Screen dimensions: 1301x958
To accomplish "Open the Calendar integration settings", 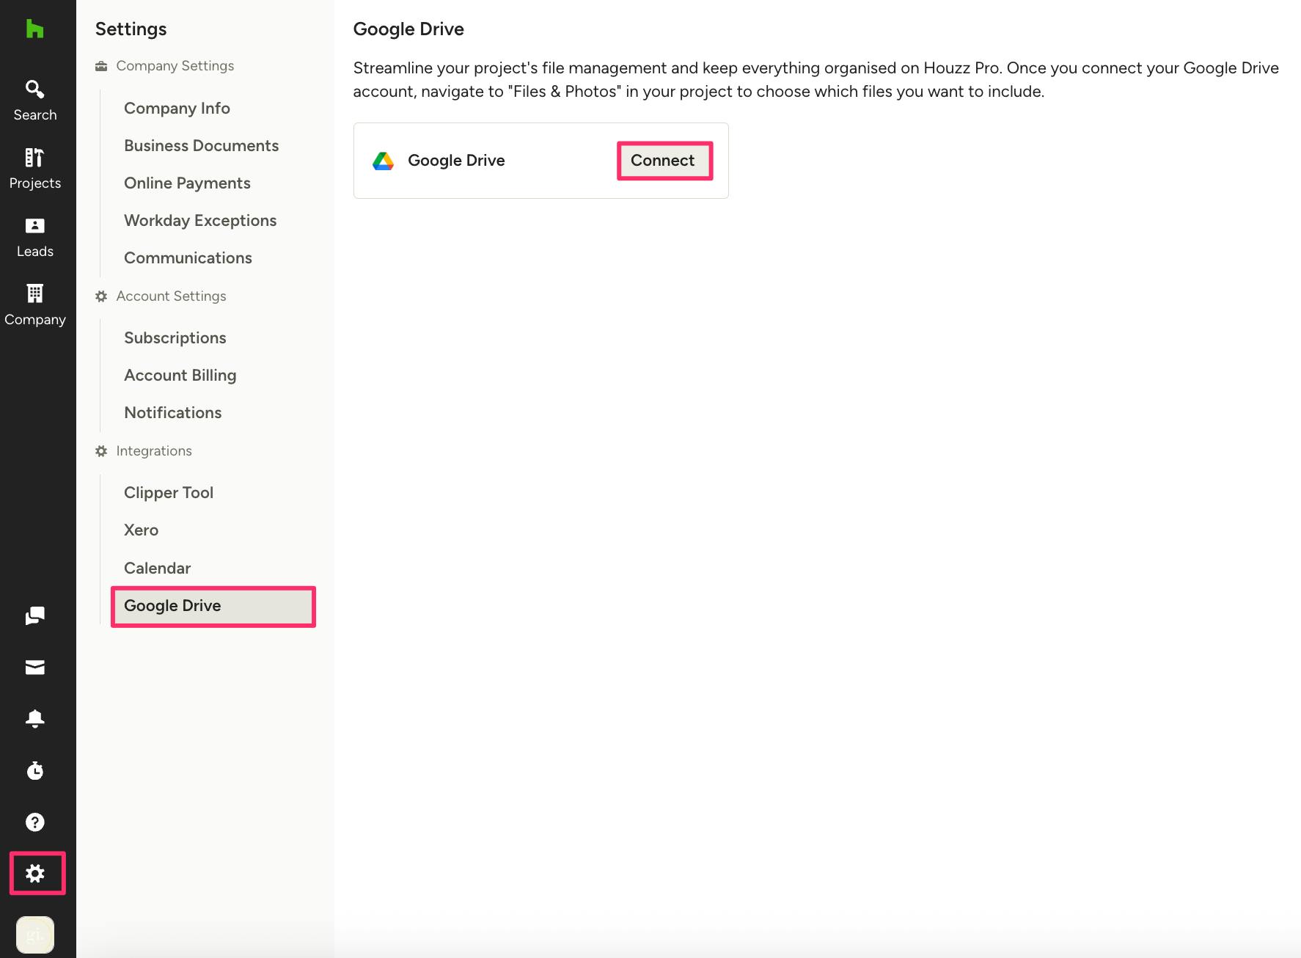I will pos(157,568).
